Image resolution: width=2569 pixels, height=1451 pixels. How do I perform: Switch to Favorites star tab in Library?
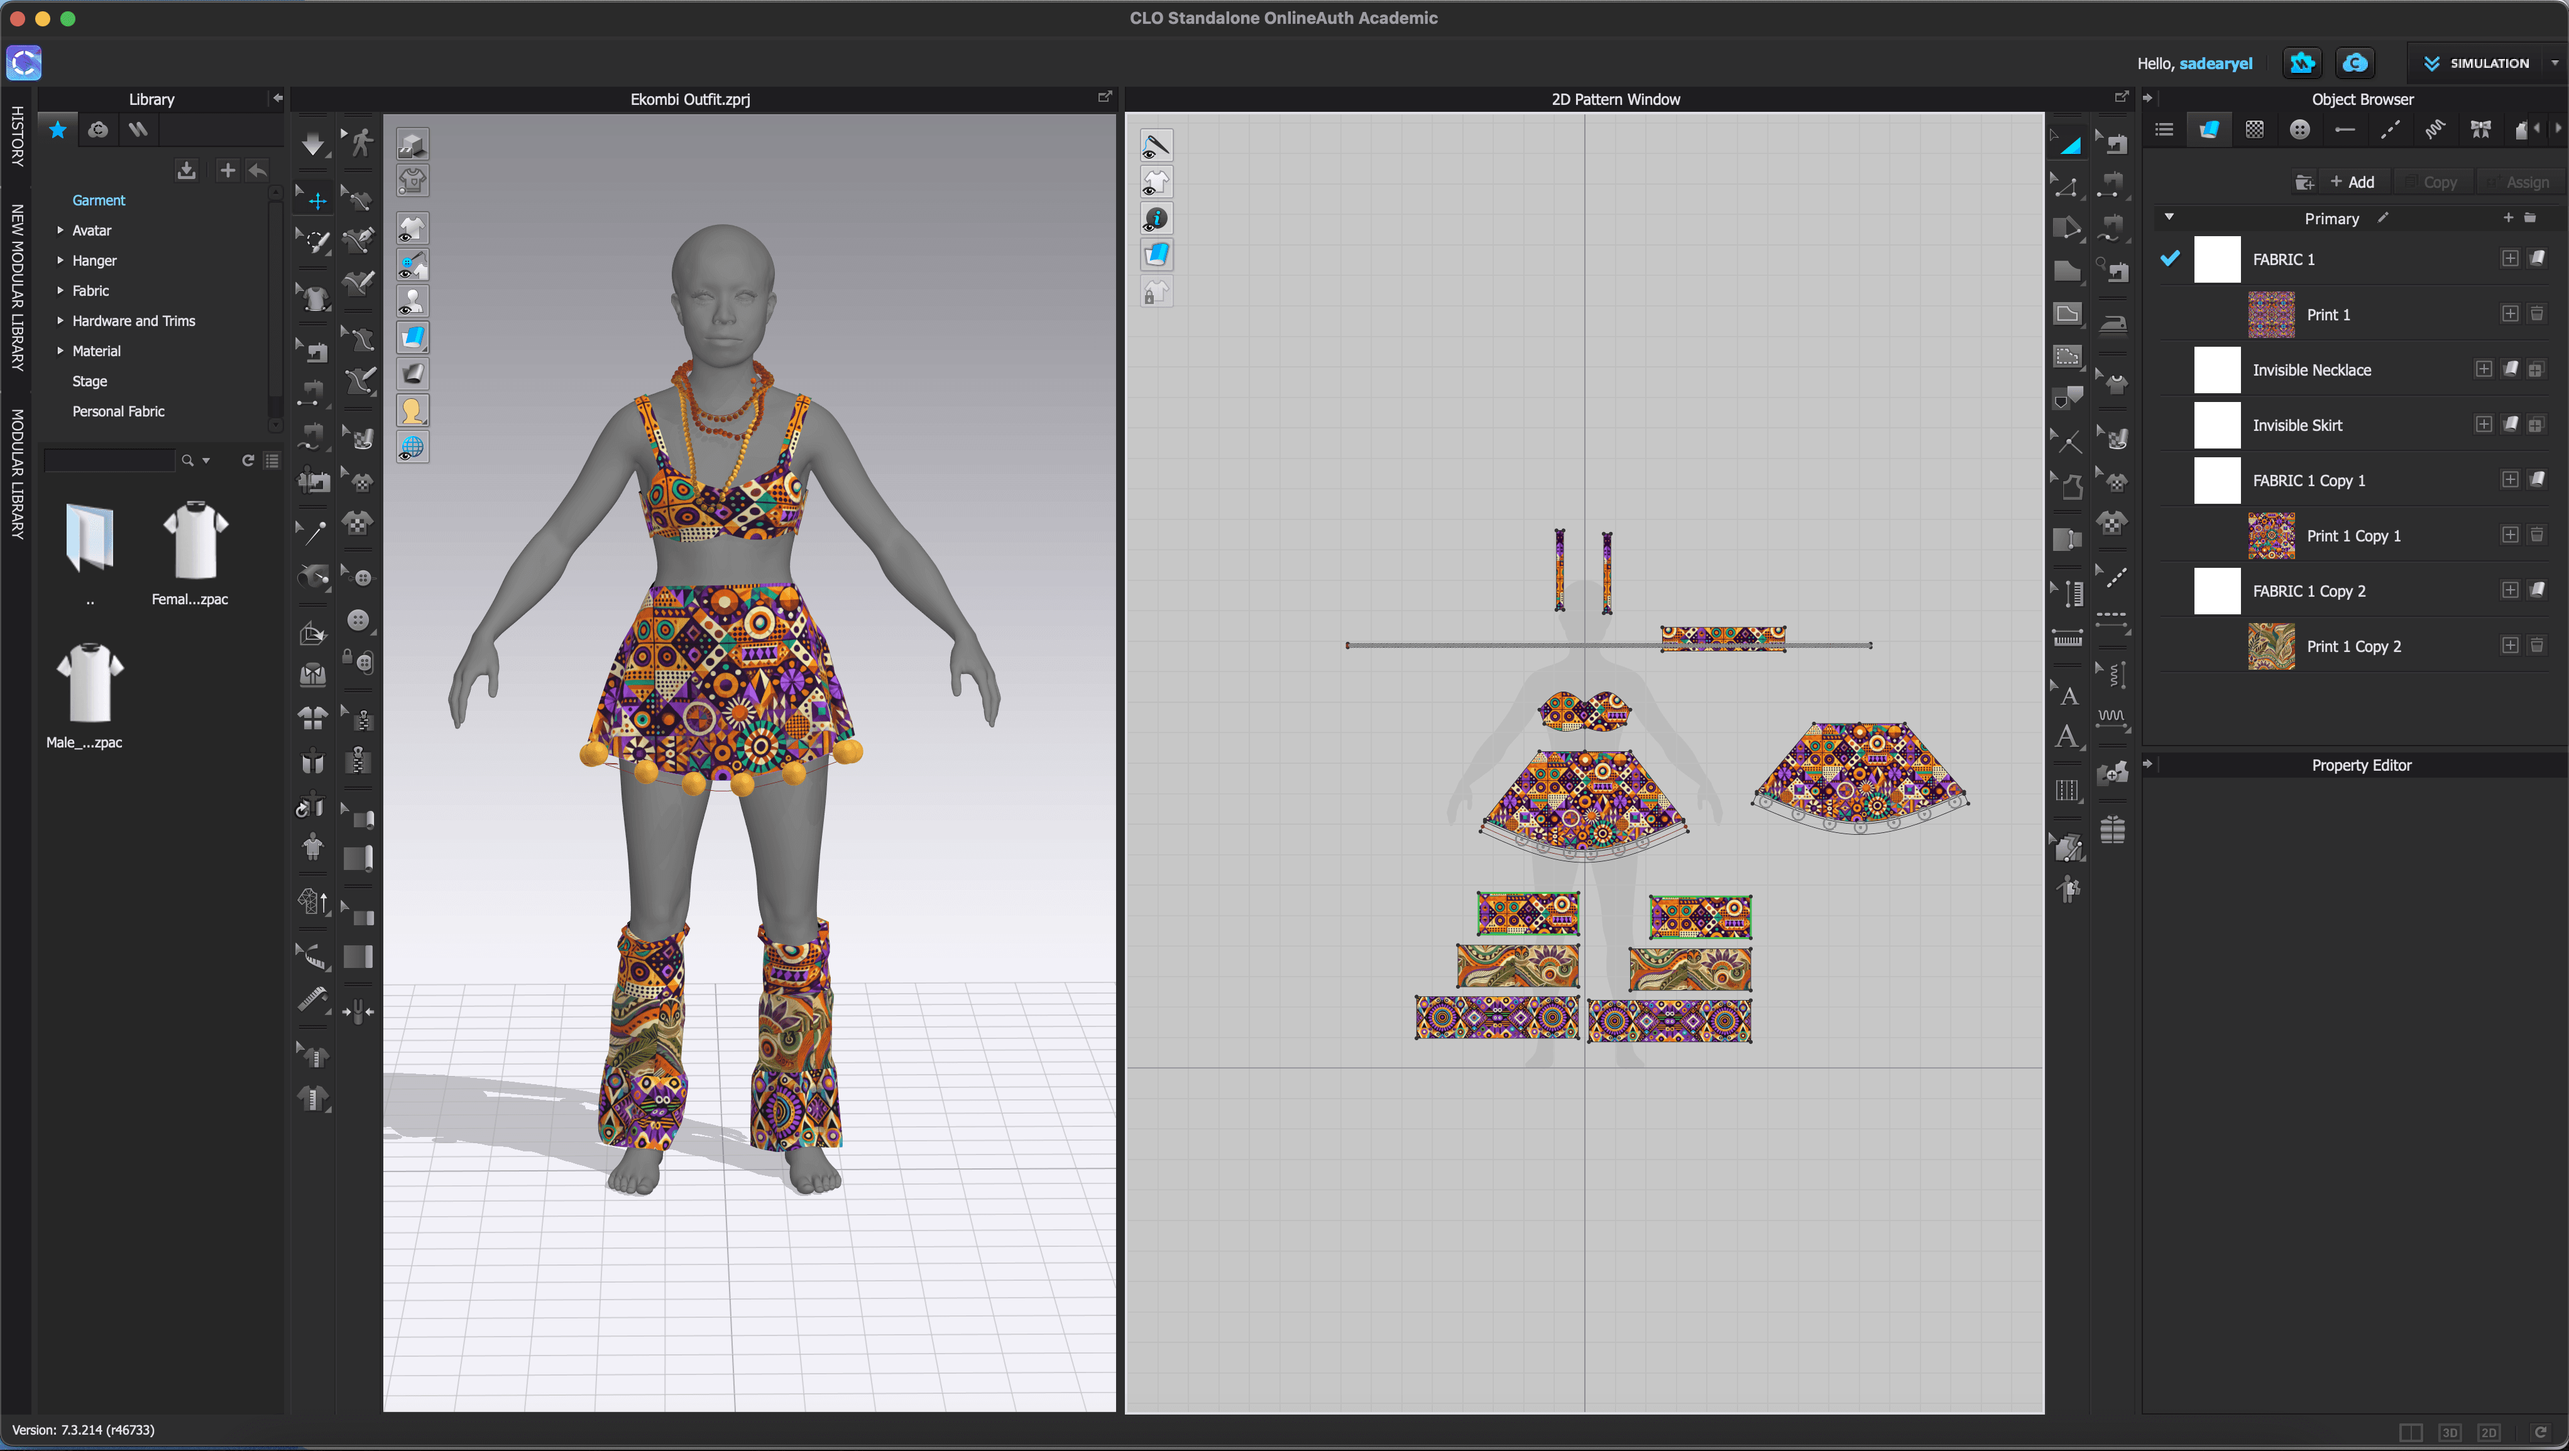(x=58, y=129)
